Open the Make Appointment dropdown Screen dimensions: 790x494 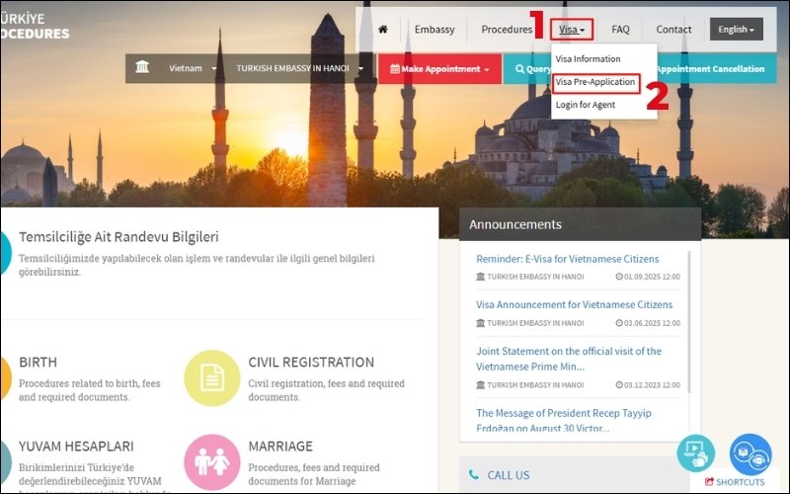pos(439,68)
